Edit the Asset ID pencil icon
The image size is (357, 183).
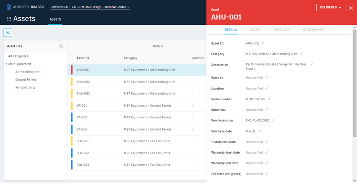point(263,43)
